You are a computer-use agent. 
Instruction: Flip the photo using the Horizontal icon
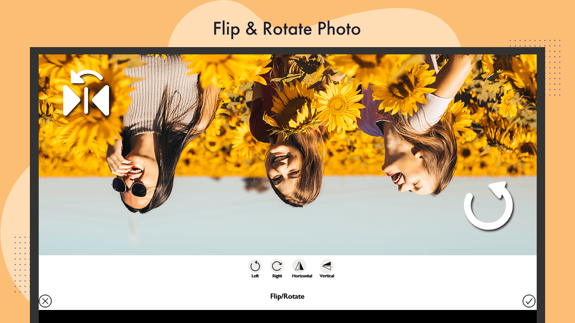[299, 266]
